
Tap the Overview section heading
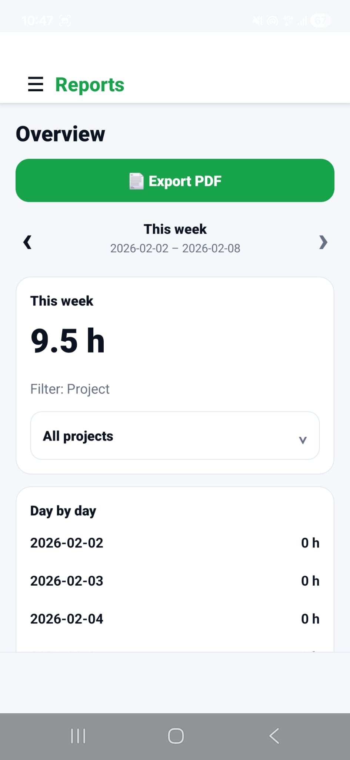pyautogui.click(x=60, y=134)
